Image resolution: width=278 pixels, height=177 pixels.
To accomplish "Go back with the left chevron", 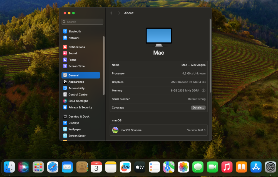I will tap(111, 13).
